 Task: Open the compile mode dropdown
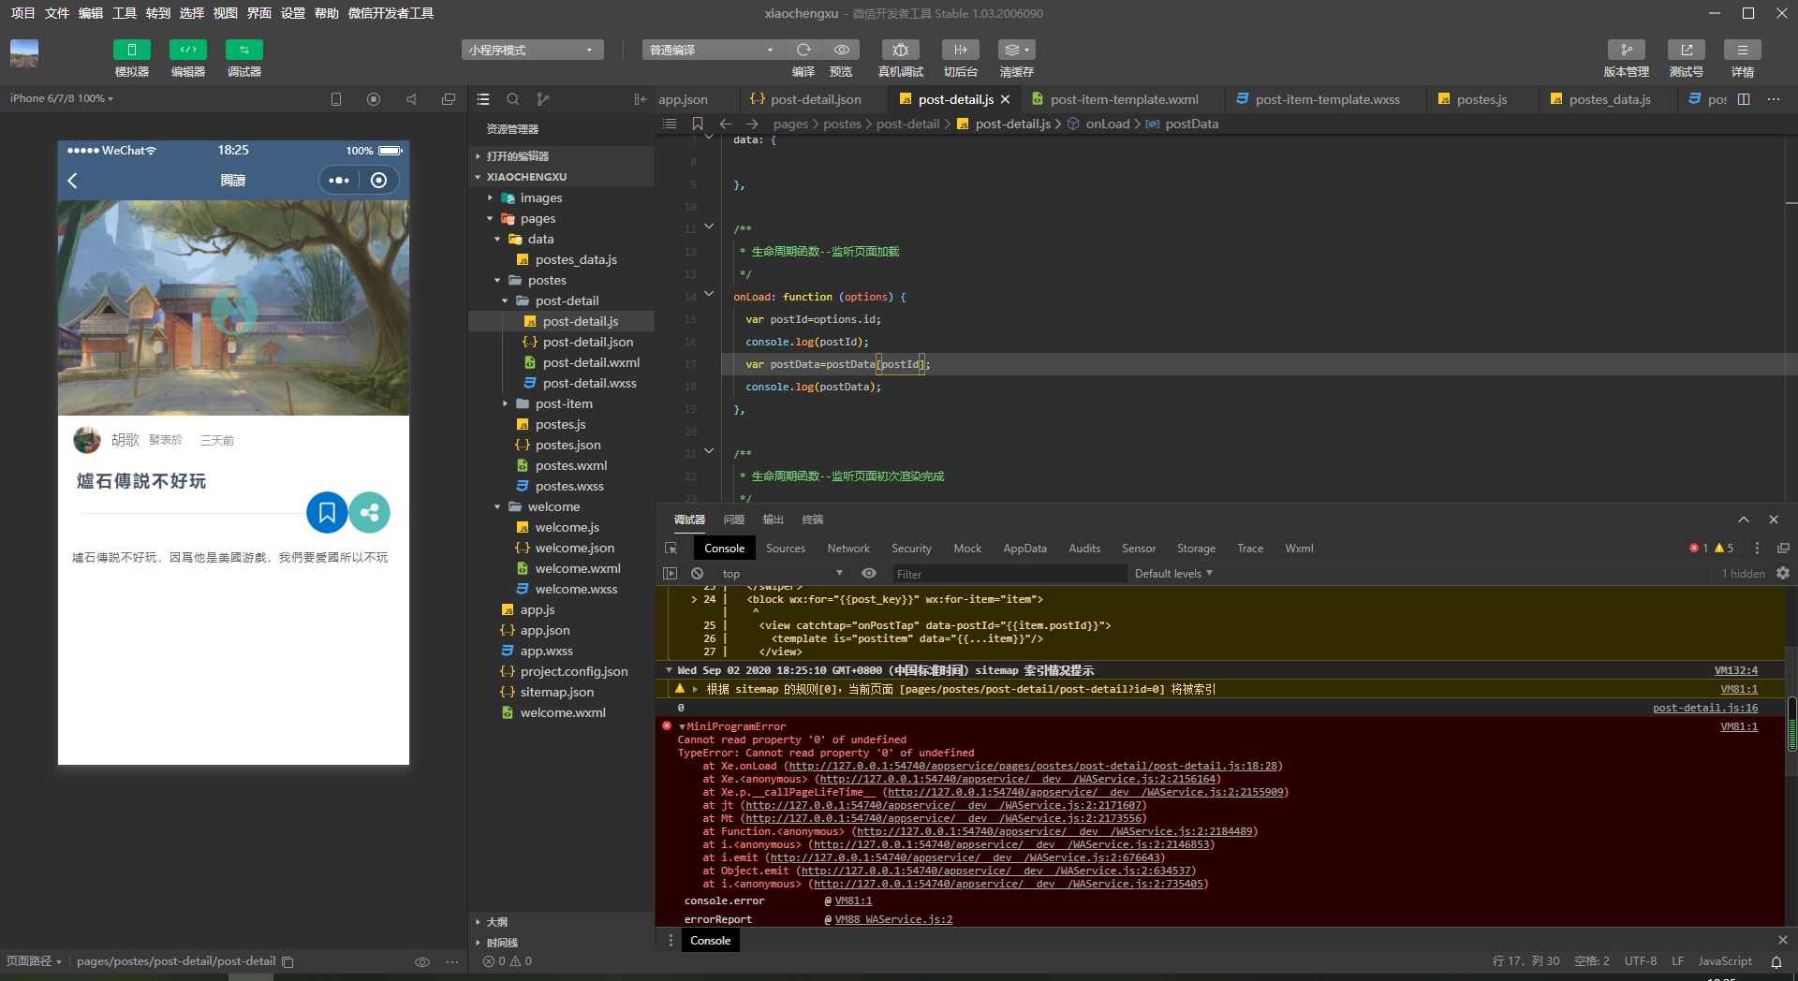pos(712,50)
